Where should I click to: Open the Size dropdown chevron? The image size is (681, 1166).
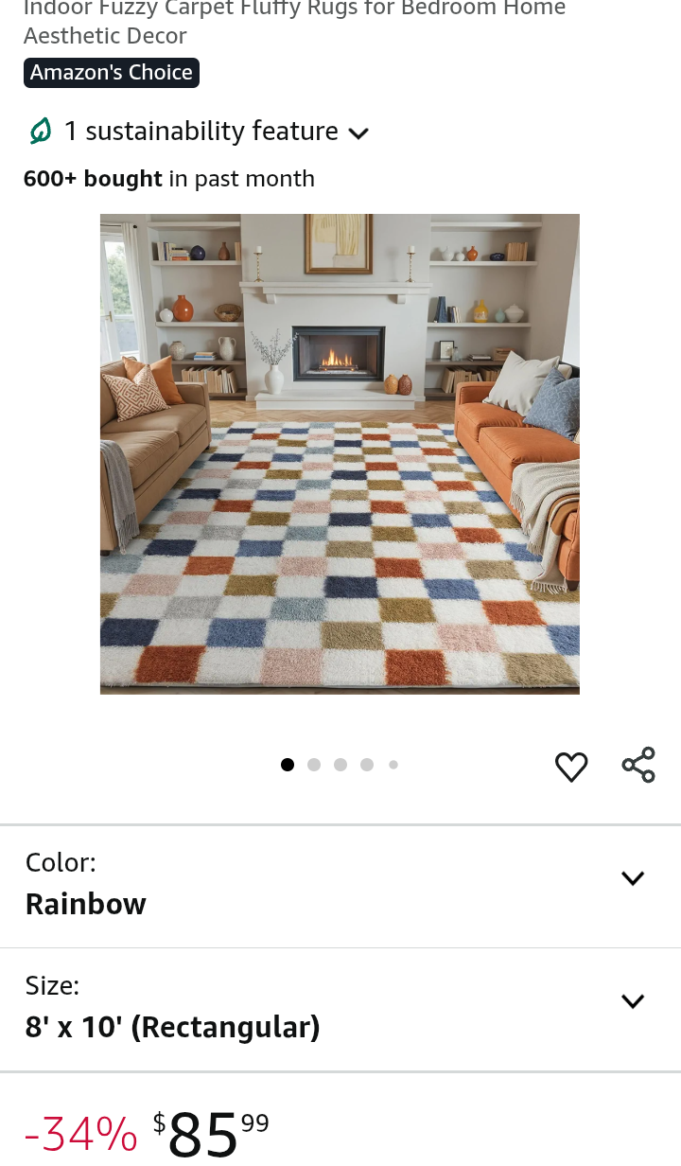[633, 1001]
